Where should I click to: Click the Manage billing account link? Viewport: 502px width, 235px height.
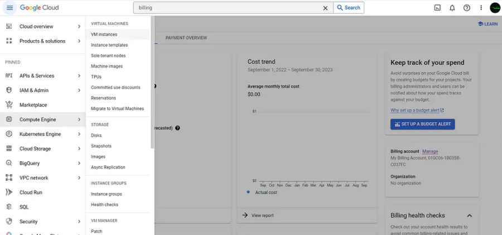coord(430,151)
